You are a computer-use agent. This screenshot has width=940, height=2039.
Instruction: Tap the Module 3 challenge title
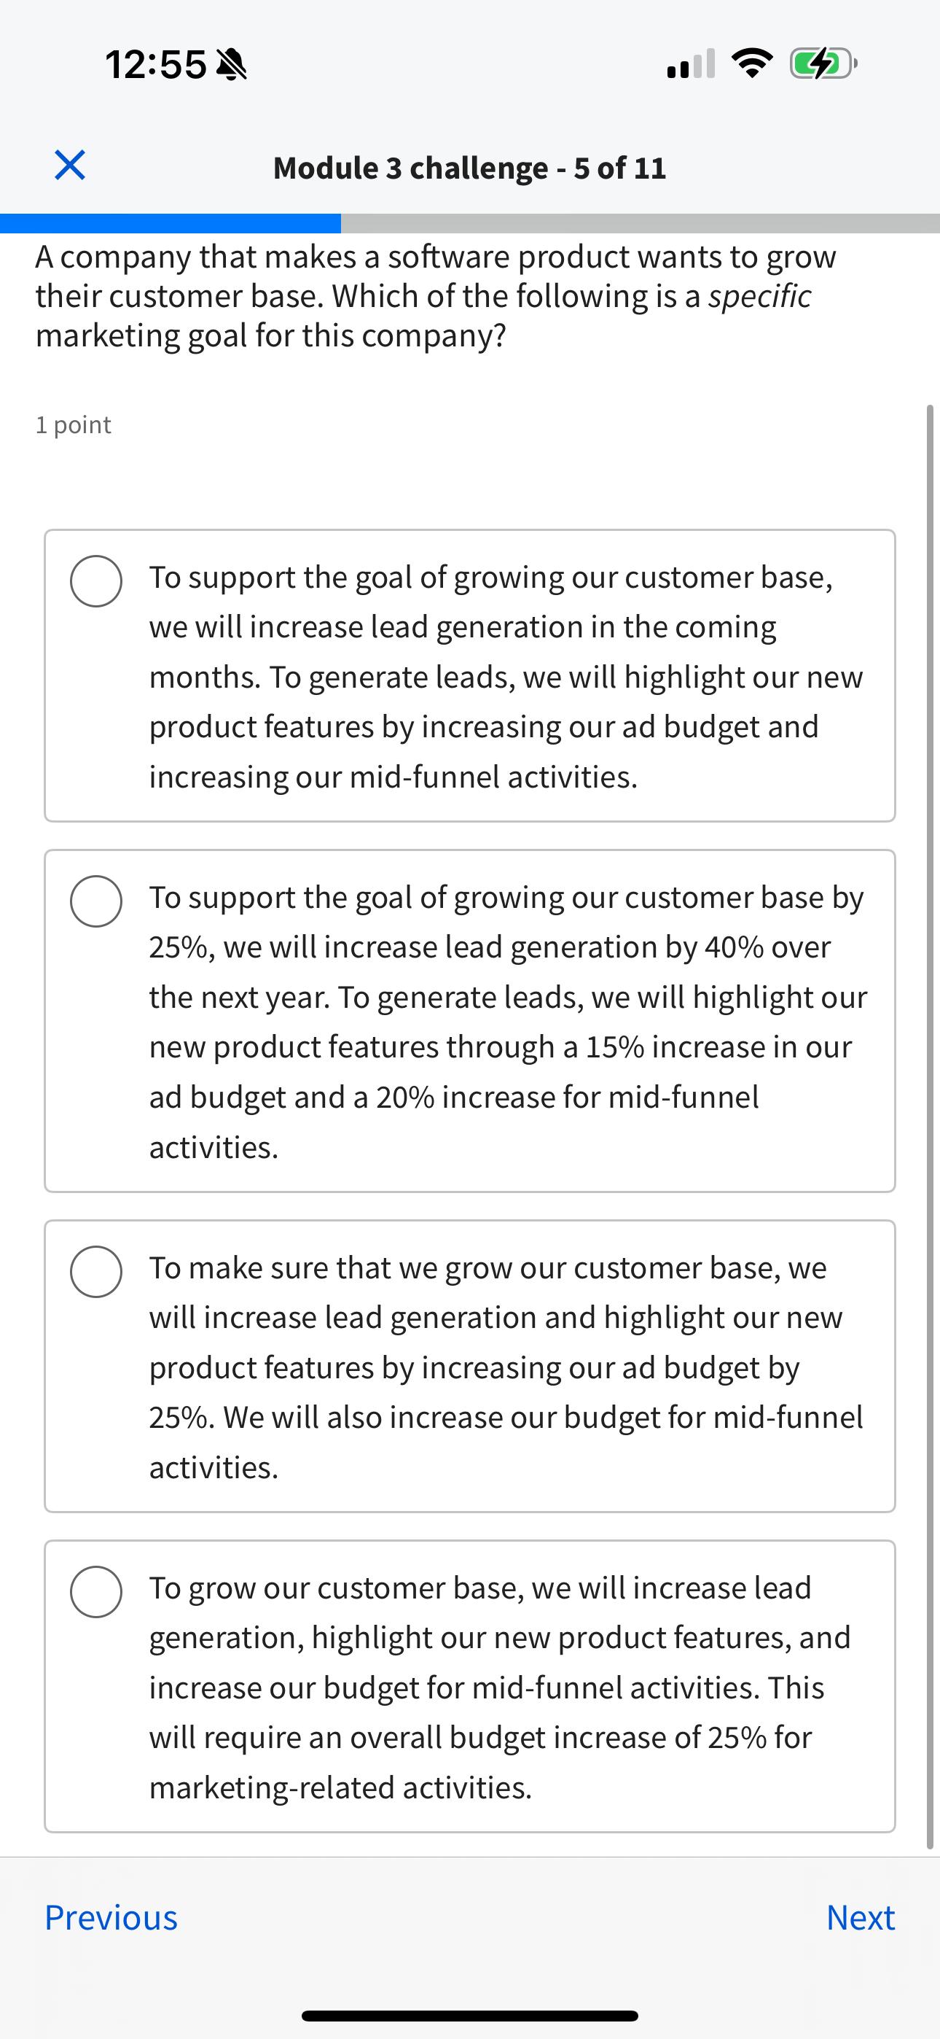coord(469,167)
